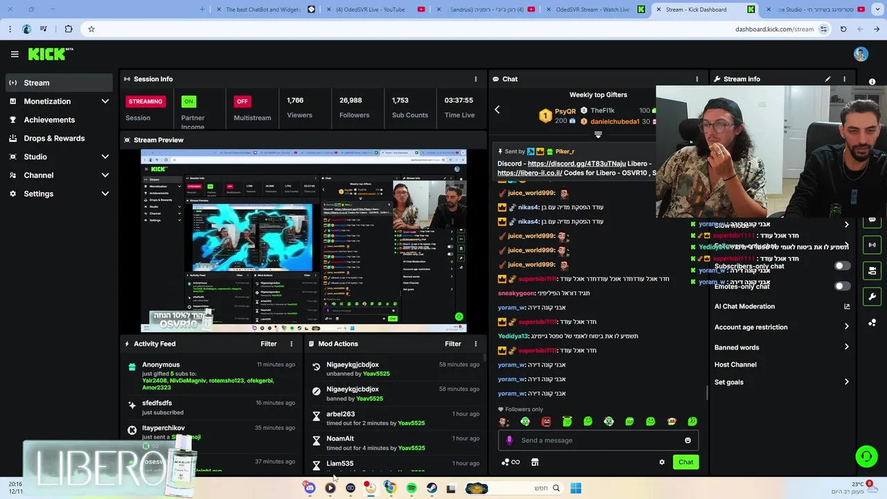Screen dimensions: 887x499
Task: Open the hamburger navigation menu
Action: [15, 54]
